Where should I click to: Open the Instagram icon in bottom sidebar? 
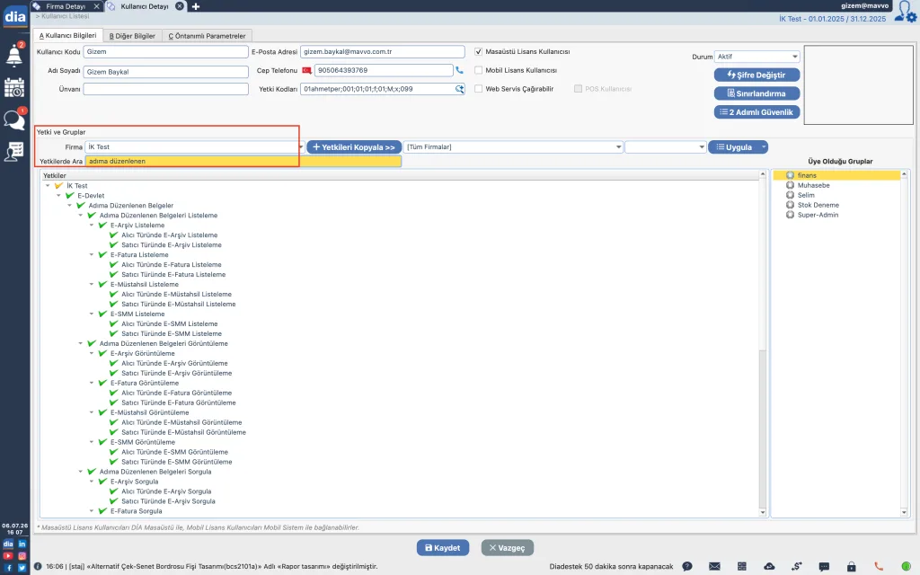coord(22,555)
